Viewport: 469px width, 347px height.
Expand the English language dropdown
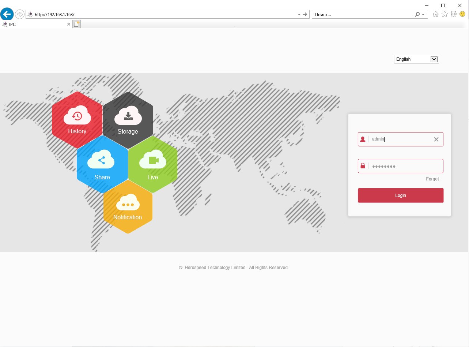tap(434, 59)
